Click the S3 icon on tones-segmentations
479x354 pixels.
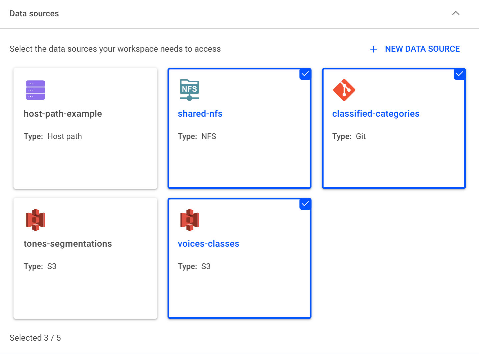(35, 220)
